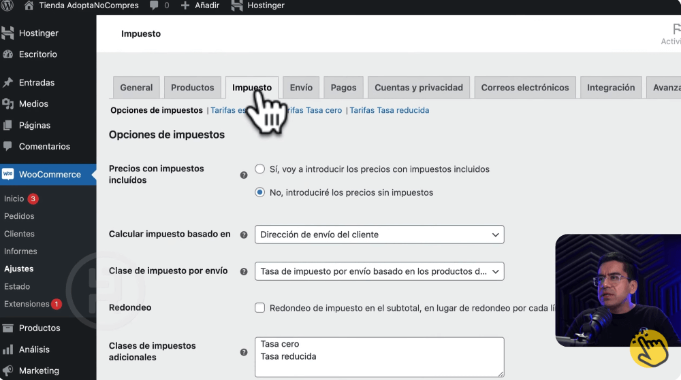Click the Entradas pin icon

[7, 82]
